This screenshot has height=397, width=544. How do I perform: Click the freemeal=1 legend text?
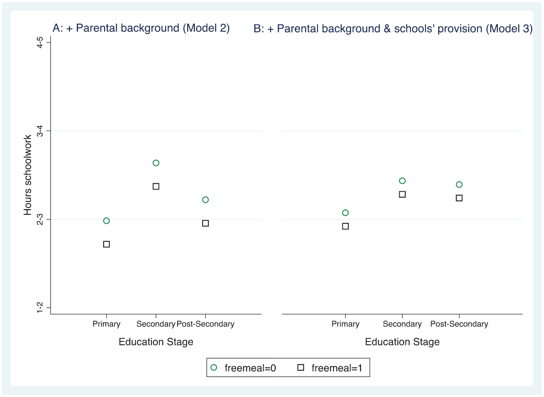pos(337,368)
